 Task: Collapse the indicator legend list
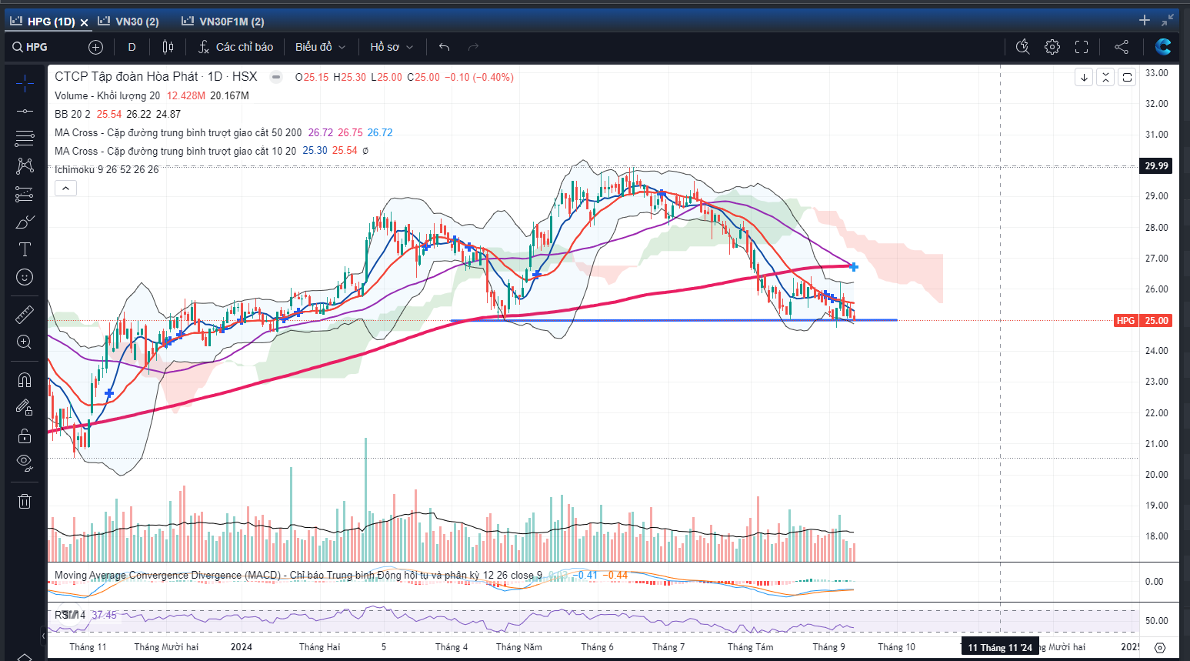(65, 189)
